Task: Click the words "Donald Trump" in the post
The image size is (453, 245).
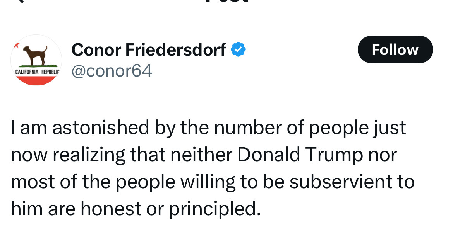Action: pos(300,155)
